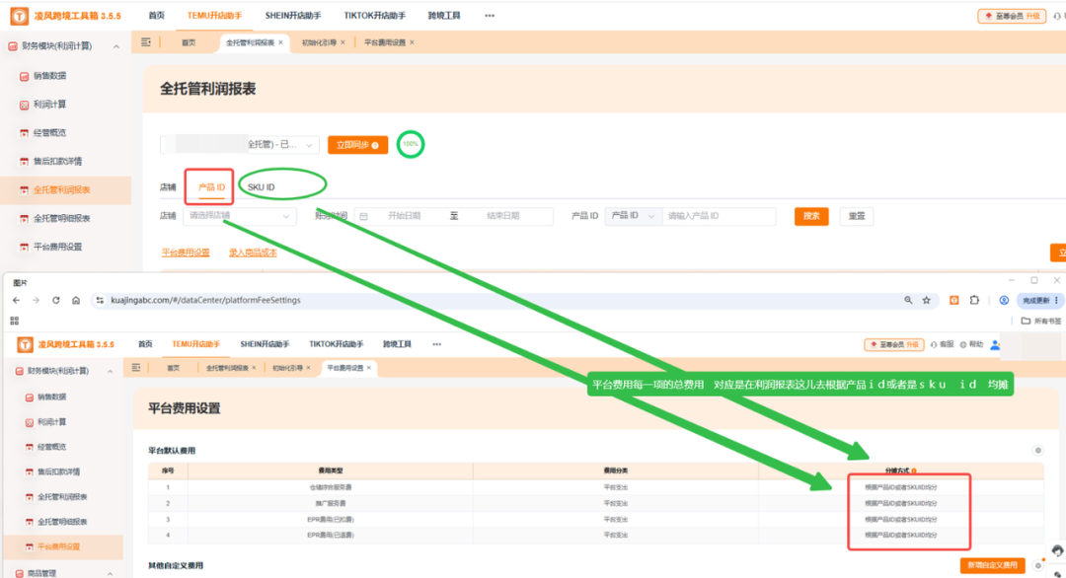Click the 客服 customer service icon
This screenshot has height=578, width=1066.
tap(943, 344)
